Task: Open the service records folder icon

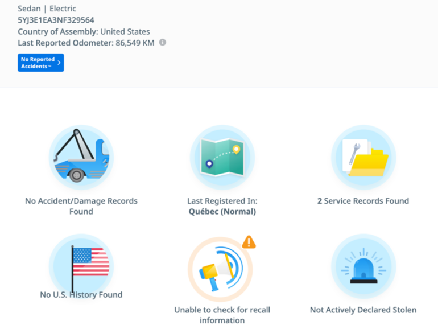Action: coord(363,157)
